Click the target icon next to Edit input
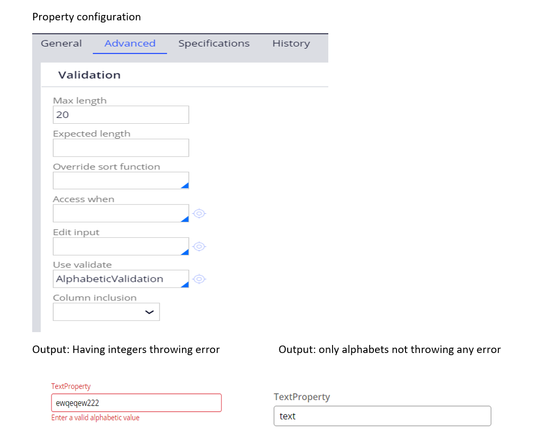This screenshot has height=443, width=552. coord(199,246)
